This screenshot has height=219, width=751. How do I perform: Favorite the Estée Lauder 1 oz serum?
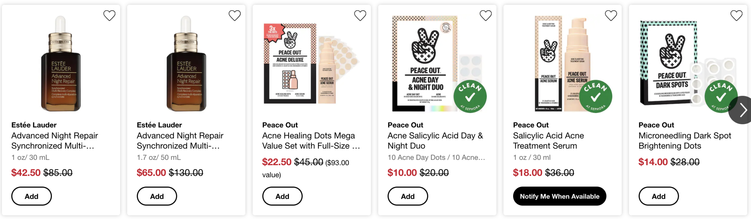(x=109, y=15)
